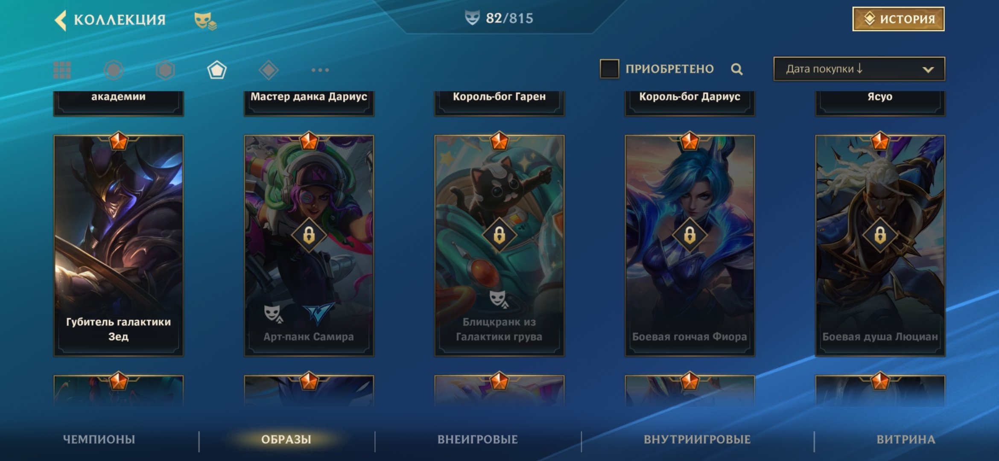Image resolution: width=999 pixels, height=461 pixels.
Task: Open the golden masks skin-currency icon
Action: click(205, 20)
